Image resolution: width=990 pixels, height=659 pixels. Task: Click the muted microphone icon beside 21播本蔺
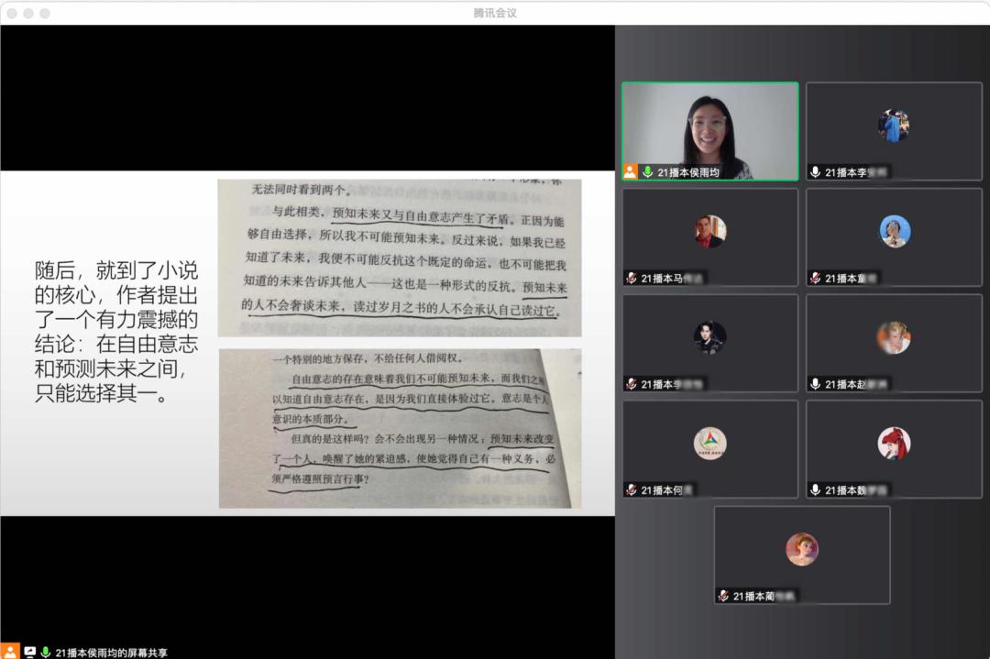pyautogui.click(x=723, y=596)
